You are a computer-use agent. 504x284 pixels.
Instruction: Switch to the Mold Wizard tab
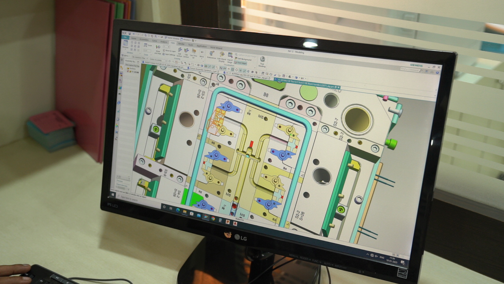(216, 48)
